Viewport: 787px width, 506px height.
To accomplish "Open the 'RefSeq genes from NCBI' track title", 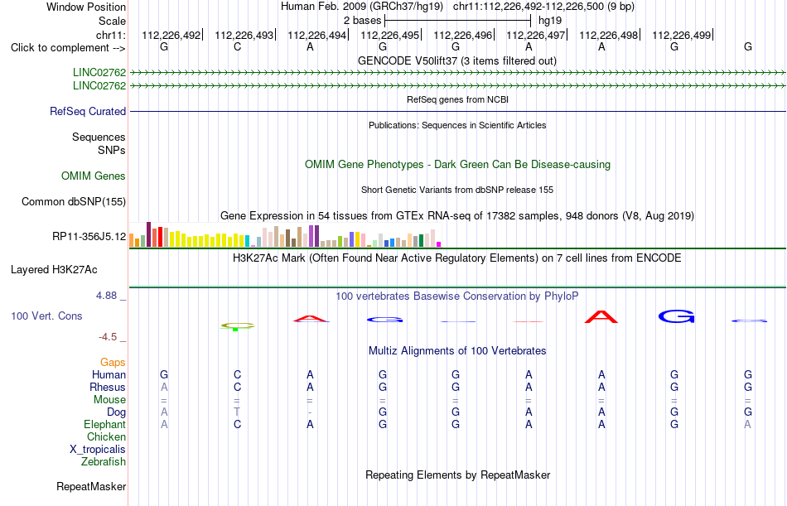I will (x=457, y=99).
